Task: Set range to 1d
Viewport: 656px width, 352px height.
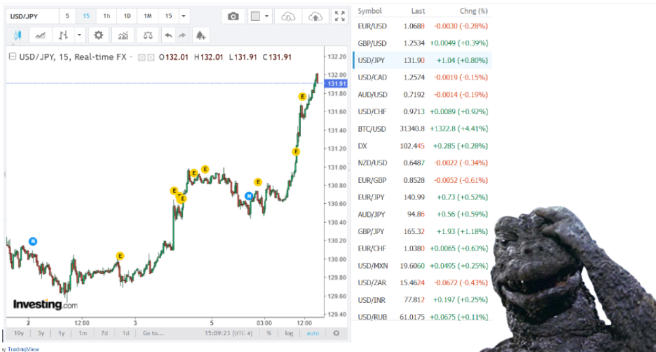Action: [126, 333]
